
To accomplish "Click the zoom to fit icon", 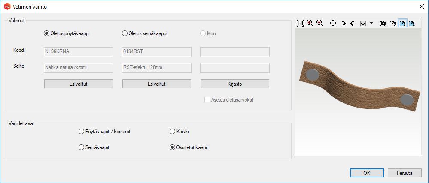I will click(x=300, y=23).
